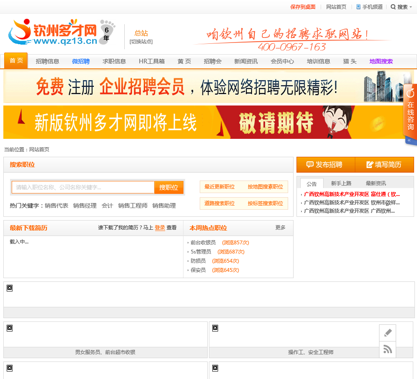The image size is (417, 379).
Task: Click 最近更新职位 link
Action: coord(219,187)
